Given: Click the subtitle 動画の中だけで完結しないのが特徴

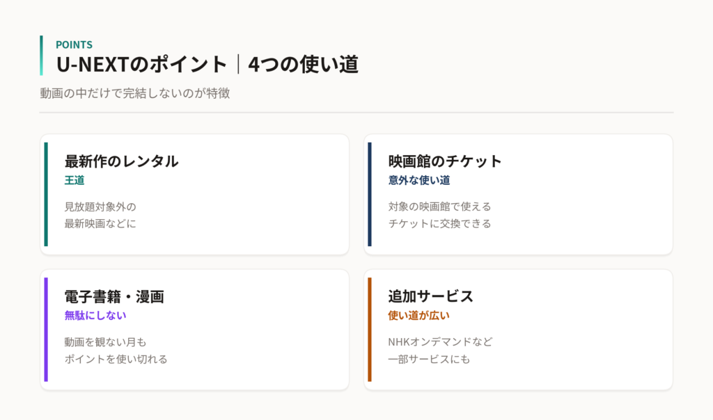Looking at the screenshot, I should pos(134,93).
